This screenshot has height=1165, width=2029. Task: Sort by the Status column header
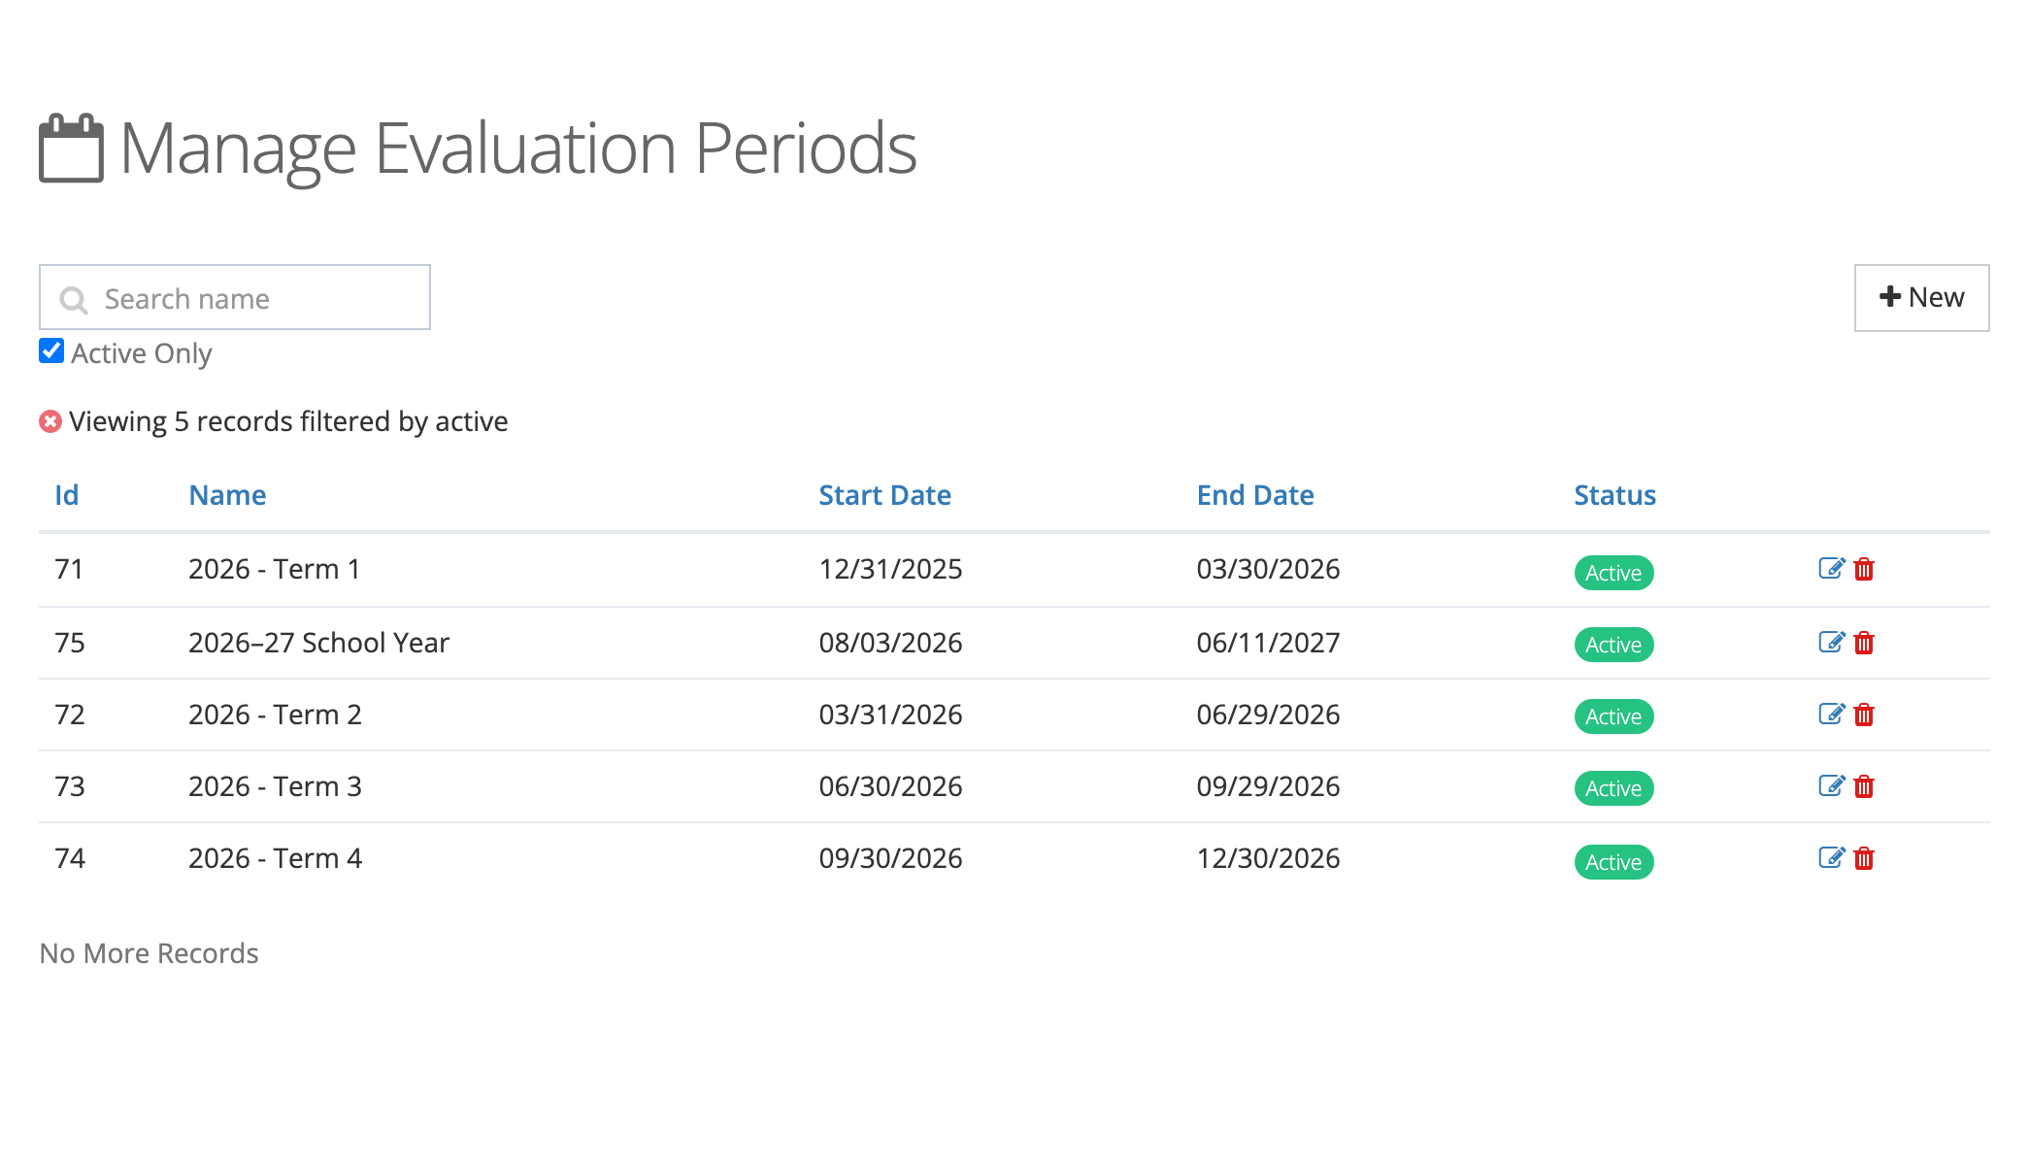[x=1614, y=495]
